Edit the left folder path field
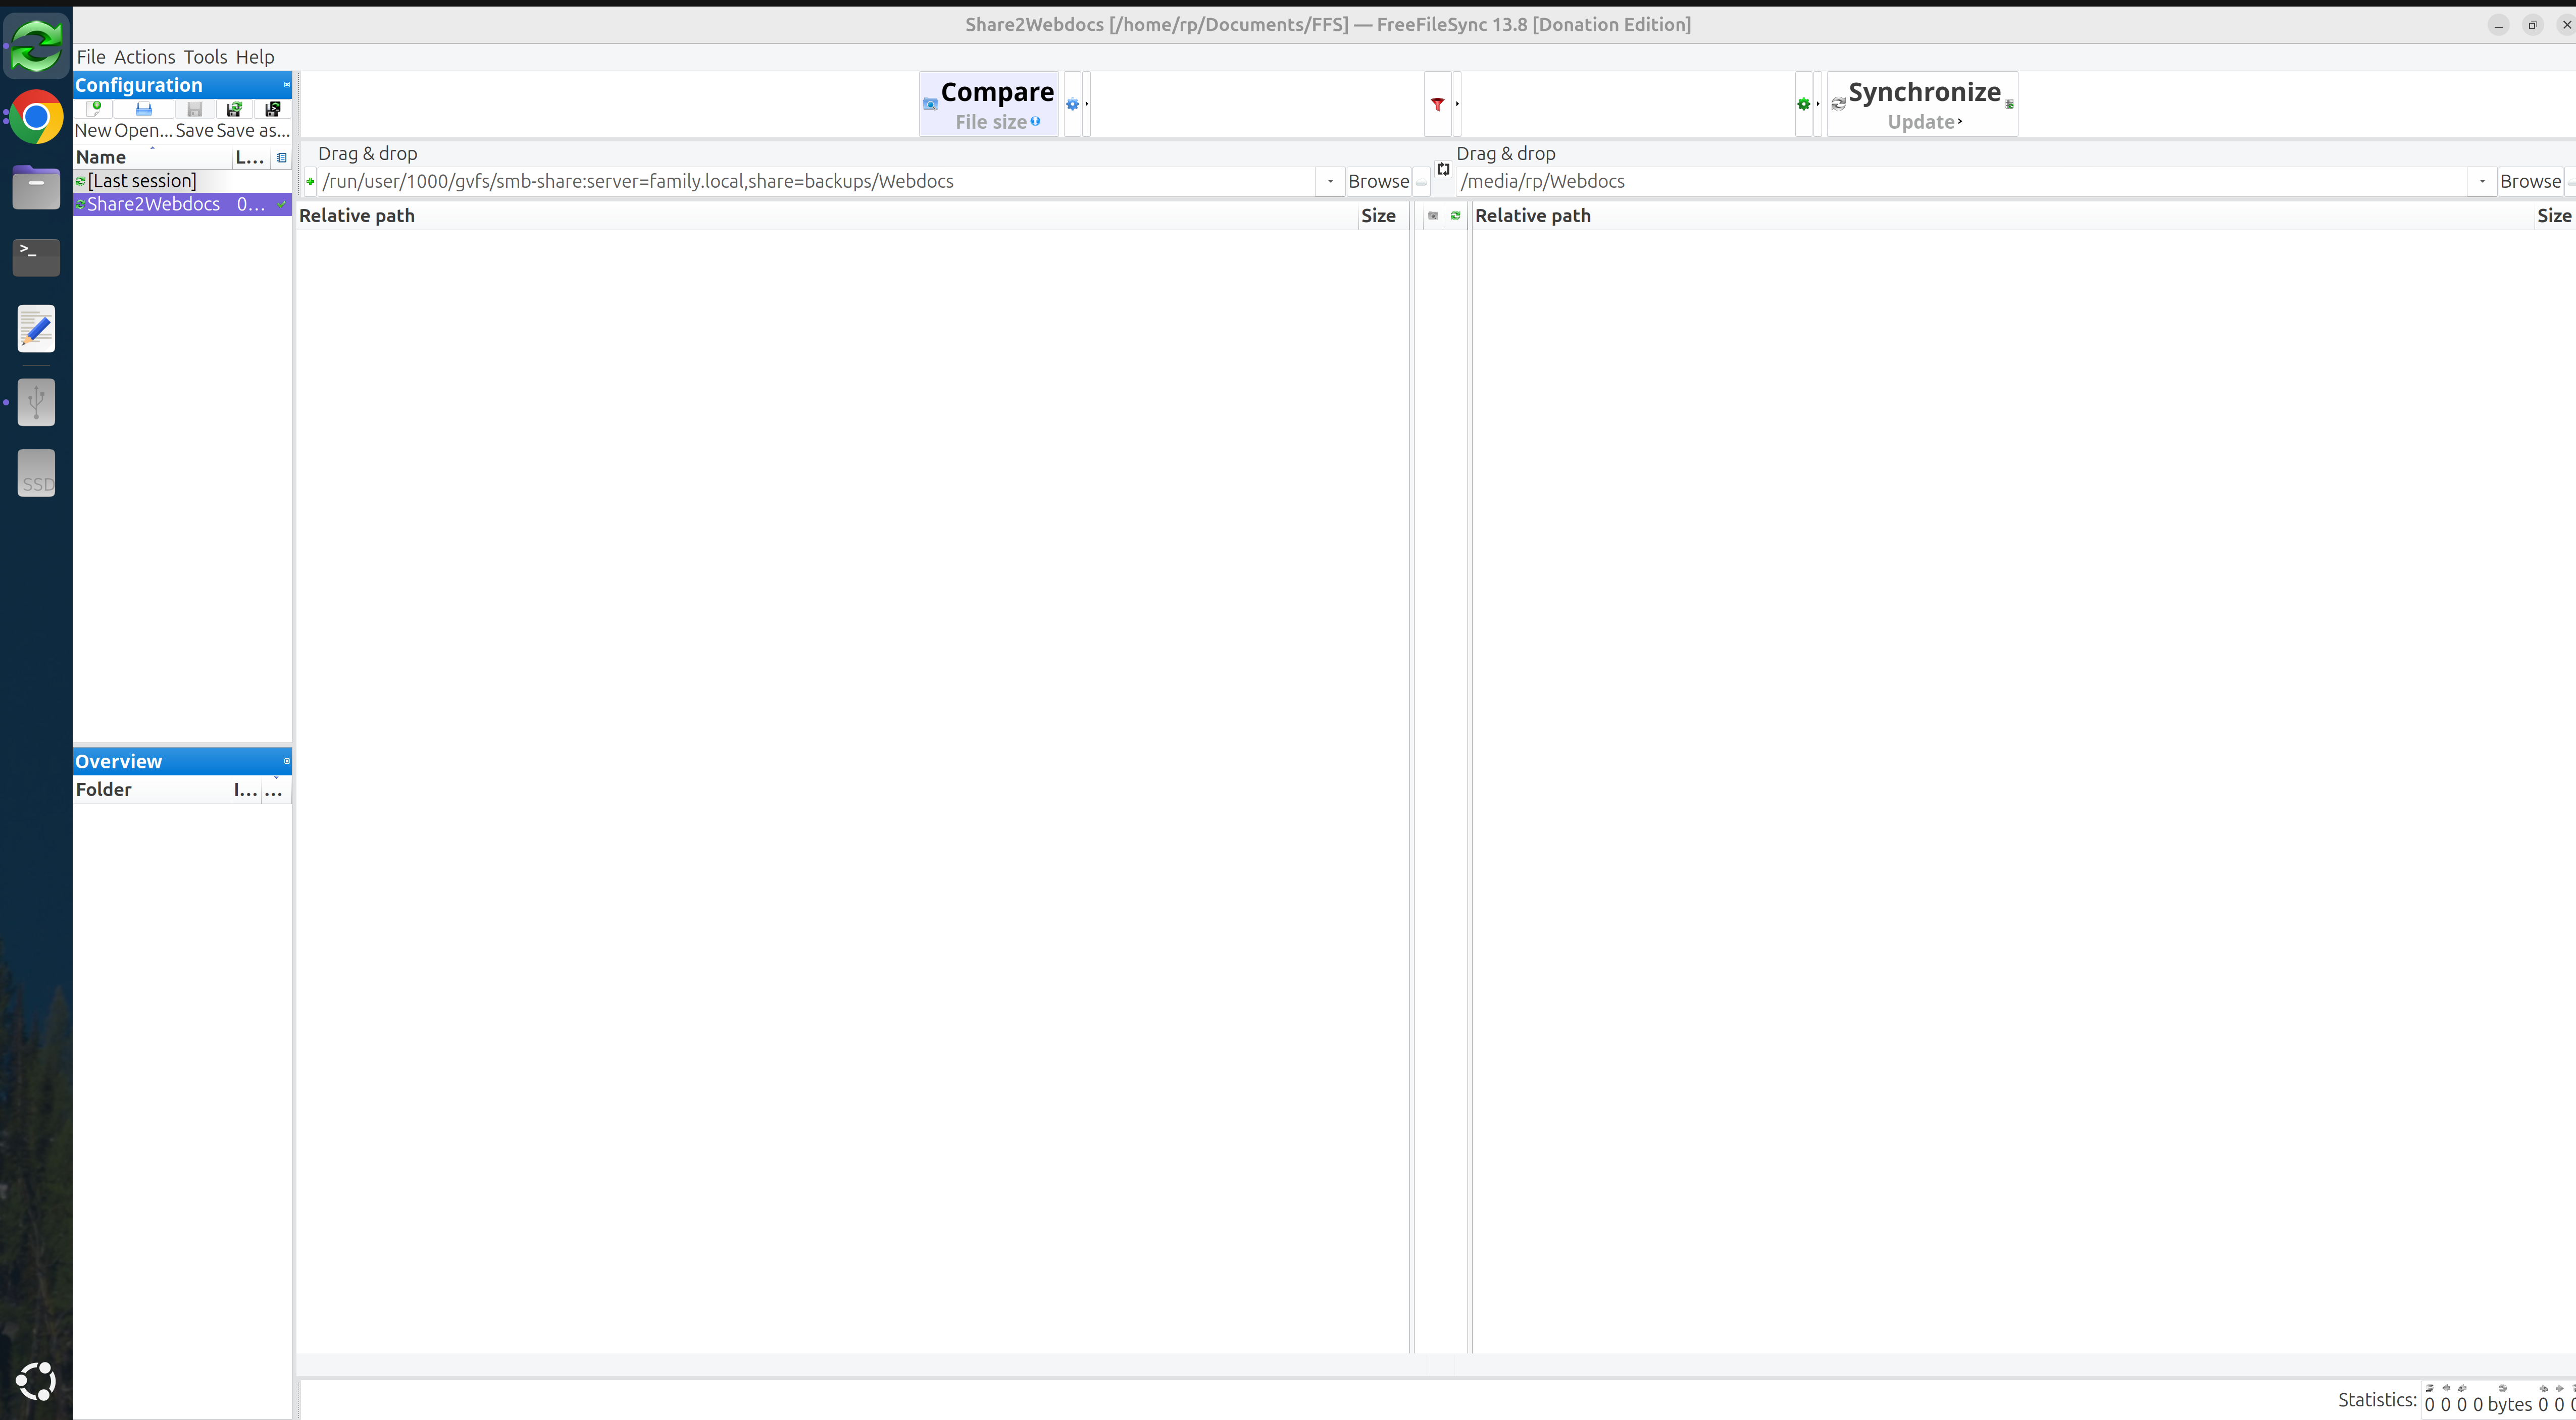2576x1420 pixels. pyautogui.click(x=817, y=182)
